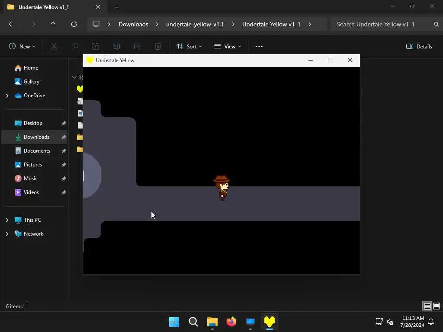Open Home in the navigation pane
The height and width of the screenshot is (332, 443).
(31, 68)
